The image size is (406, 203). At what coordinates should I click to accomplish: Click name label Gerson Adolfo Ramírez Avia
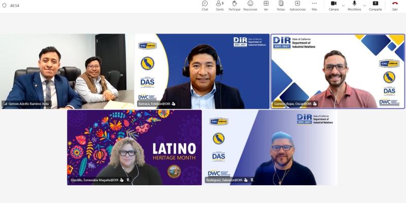28,104
